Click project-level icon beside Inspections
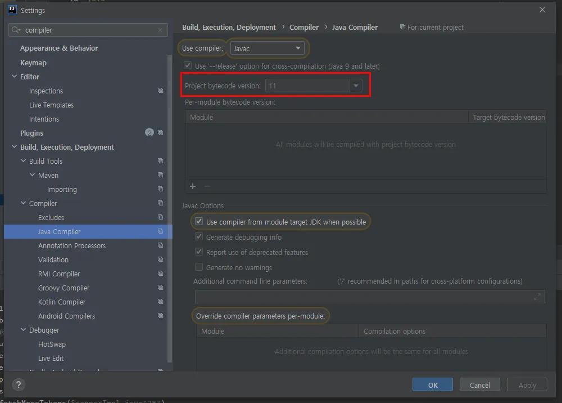This screenshot has width=562, height=403. pos(161,91)
